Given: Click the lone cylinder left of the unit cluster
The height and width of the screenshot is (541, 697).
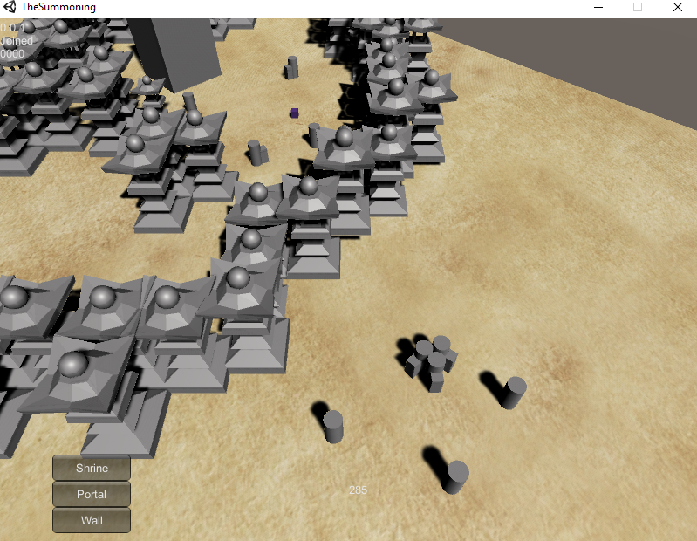Looking at the screenshot, I should (333, 426).
